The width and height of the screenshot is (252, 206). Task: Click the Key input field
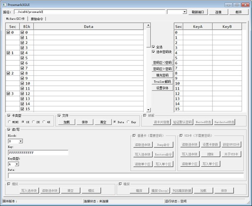38,153
